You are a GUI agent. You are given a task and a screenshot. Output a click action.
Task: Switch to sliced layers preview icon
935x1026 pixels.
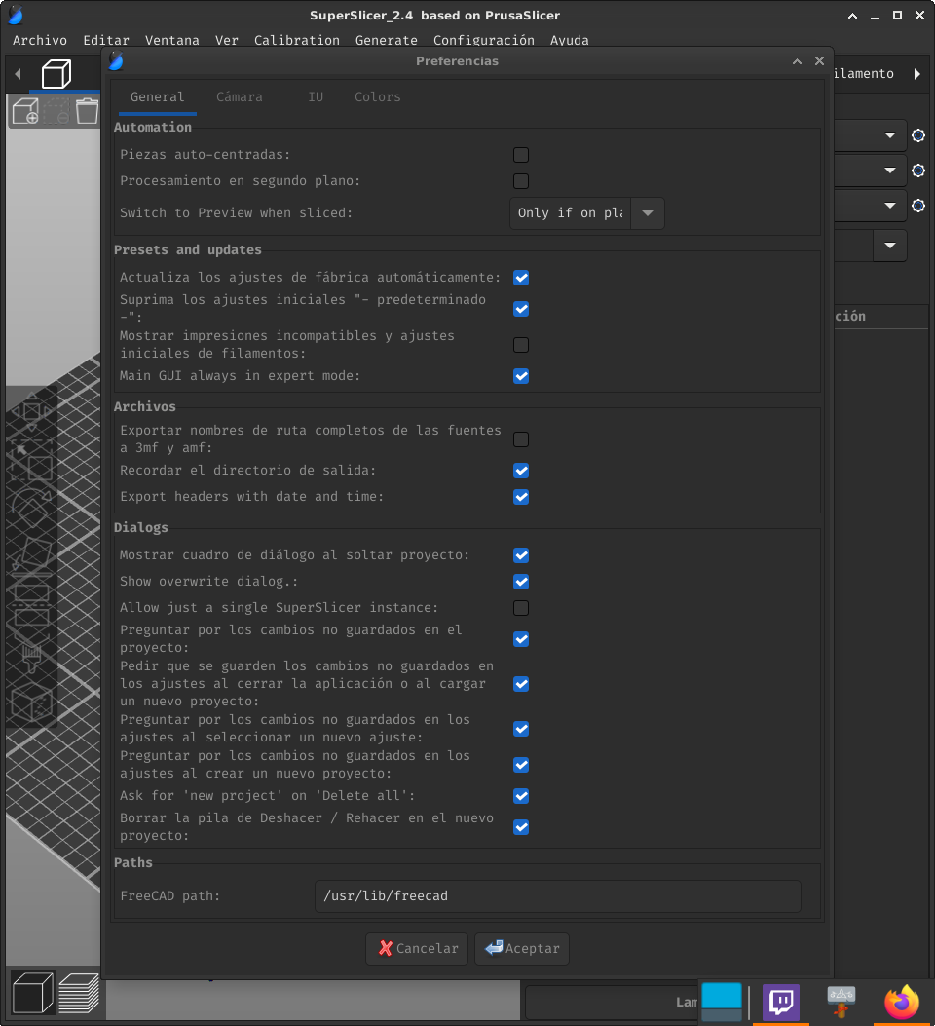click(79, 993)
